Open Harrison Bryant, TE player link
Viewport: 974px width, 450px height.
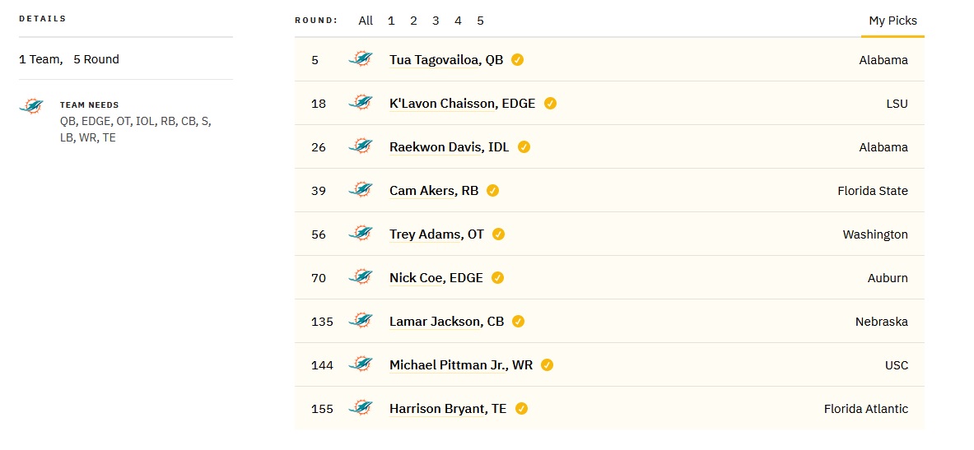(x=448, y=408)
